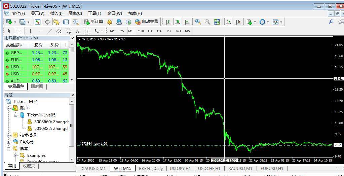Open the chart profiles icon
The height and width of the screenshot is (176, 344).
click(22, 22)
